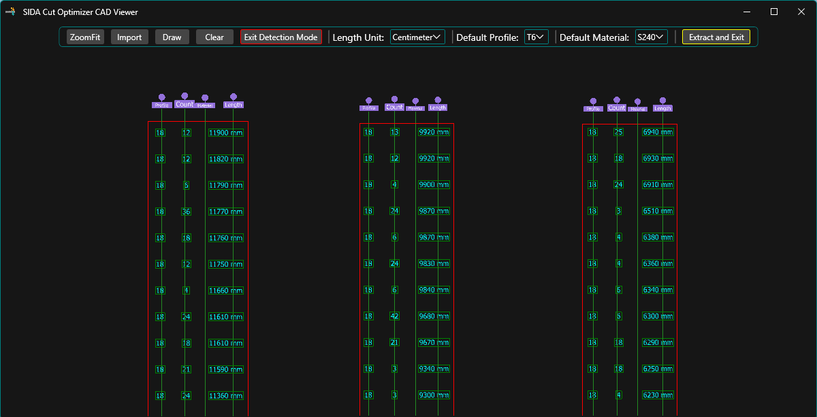
Task: Click the Length marker handle in middle table
Action: [438, 100]
